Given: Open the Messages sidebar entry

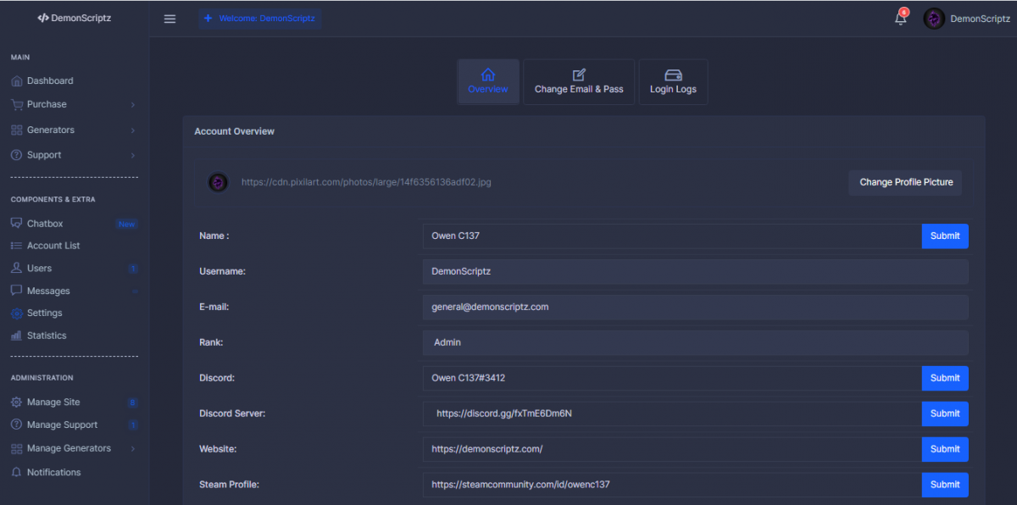Looking at the screenshot, I should click(47, 291).
